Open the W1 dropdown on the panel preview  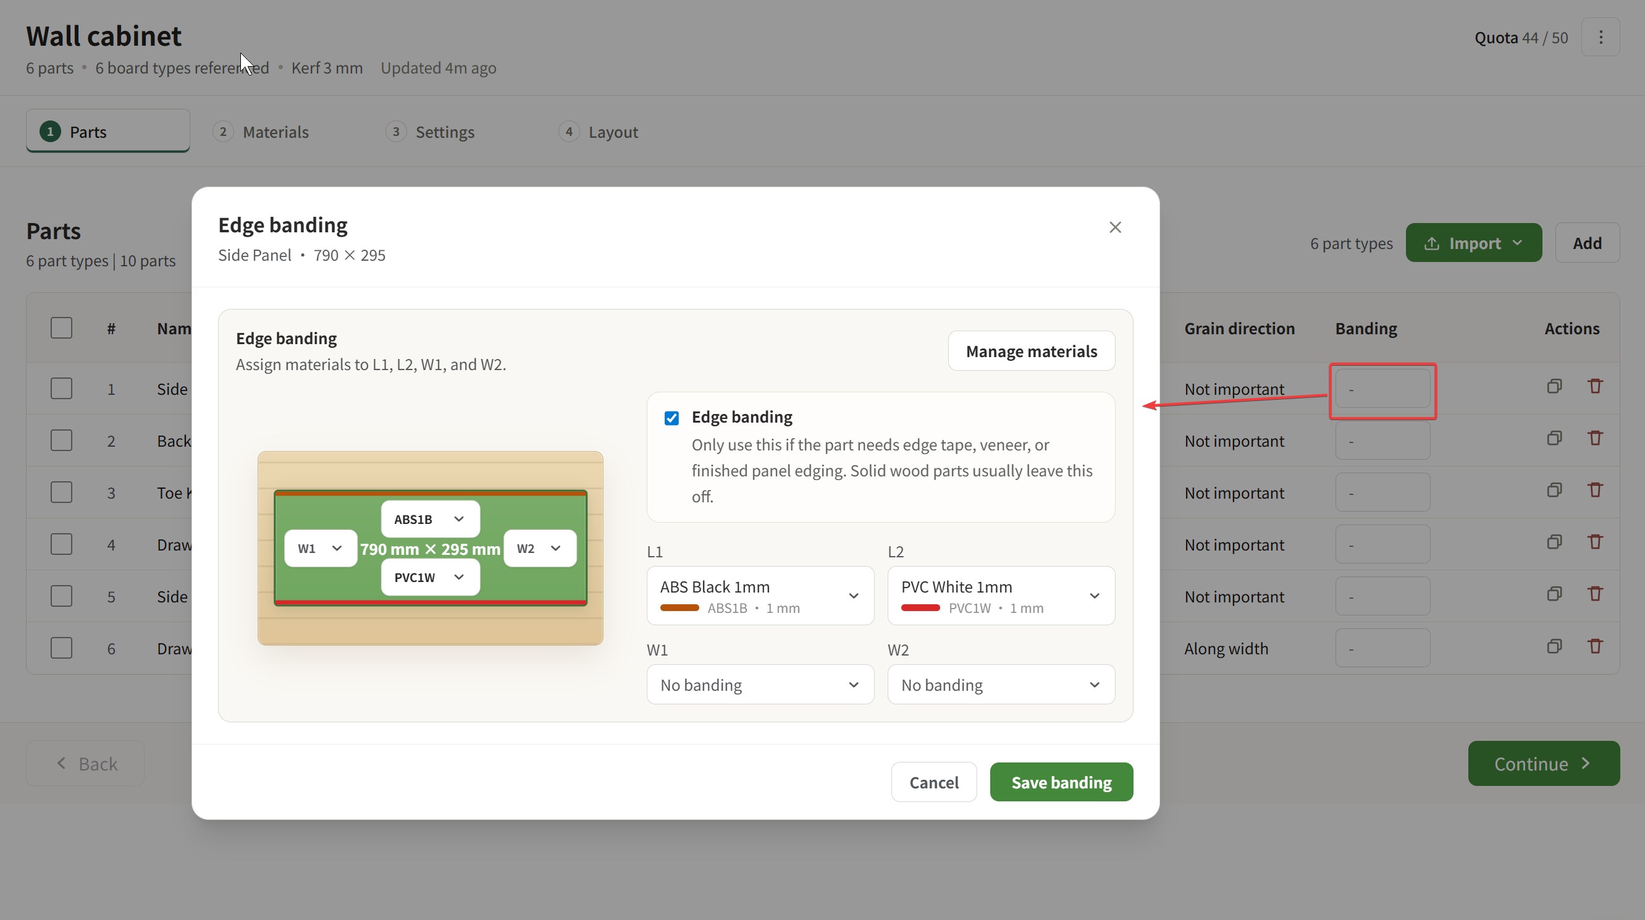[320, 548]
